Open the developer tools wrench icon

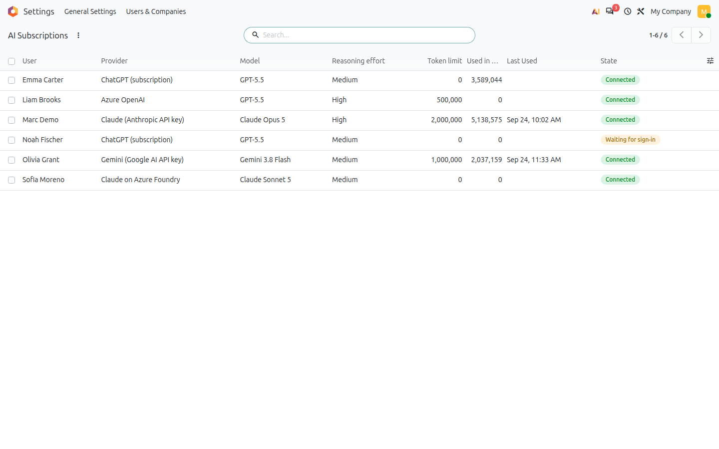pos(641,11)
